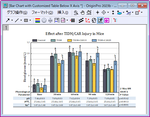Expand the insert equation dropdown arrow

tap(67, 20)
